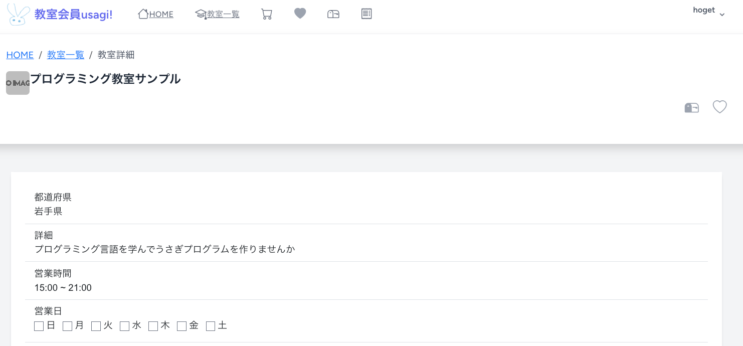
Task: Click the house icon next to HOME
Action: (143, 14)
